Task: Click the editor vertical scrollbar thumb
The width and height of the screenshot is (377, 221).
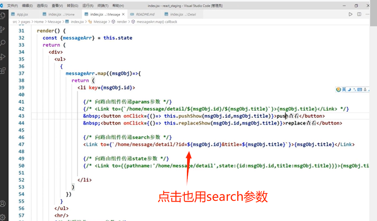Action: pos(373,13)
